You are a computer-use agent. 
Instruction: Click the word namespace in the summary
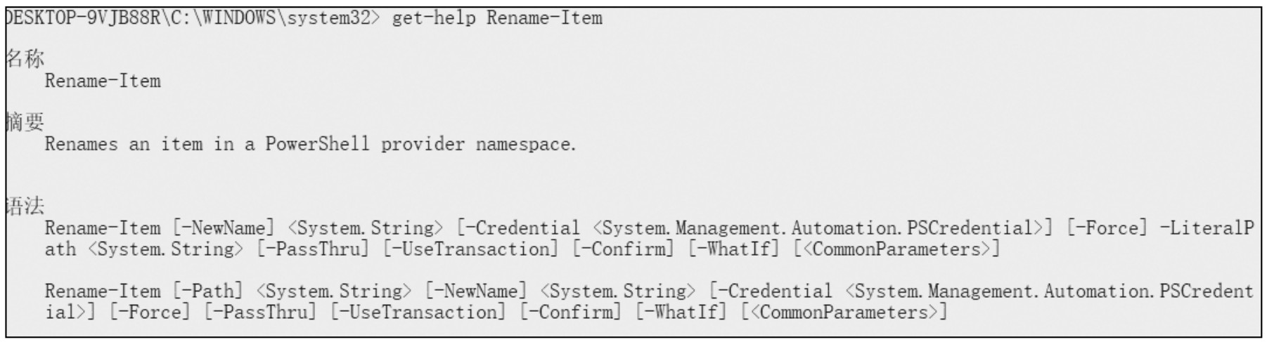coord(525,144)
